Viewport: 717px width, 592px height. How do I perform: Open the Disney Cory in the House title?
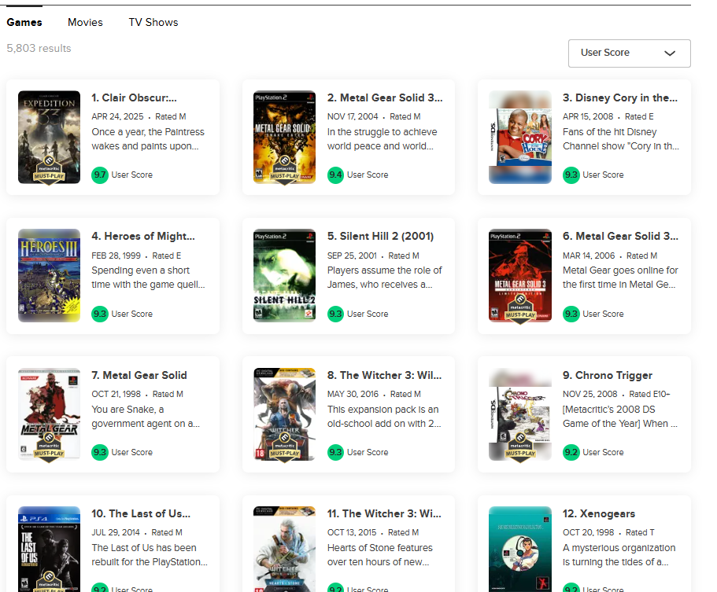(x=620, y=97)
